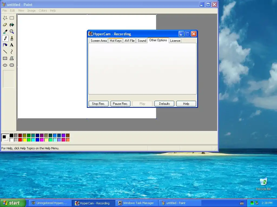Viewport: 277px width, 207px height.
Task: Click the Stop Rec. button
Action: pos(98,104)
